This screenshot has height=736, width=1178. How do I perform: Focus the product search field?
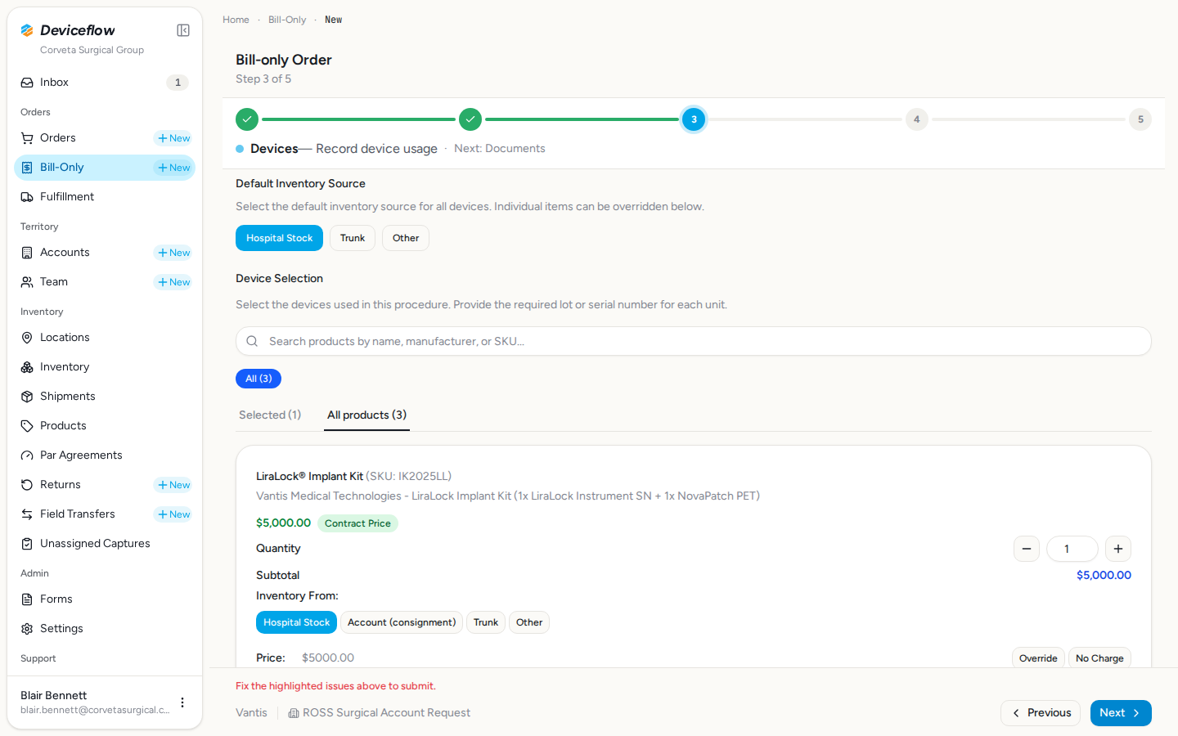pyautogui.click(x=694, y=341)
